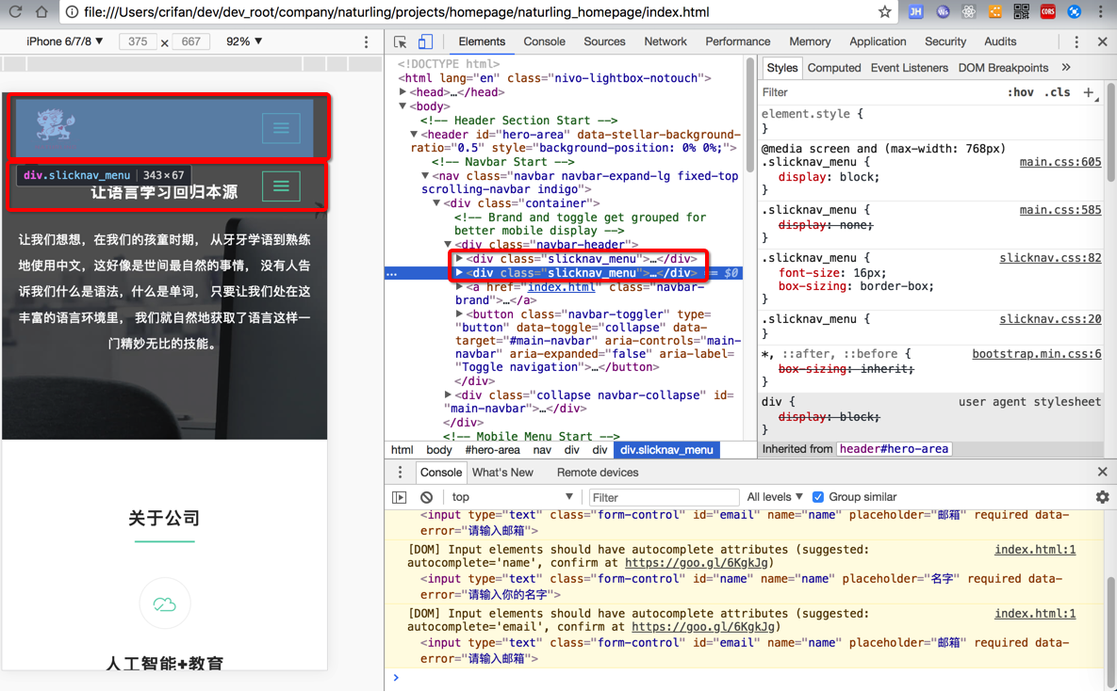
Task: Open the Performance tab
Action: pos(737,42)
